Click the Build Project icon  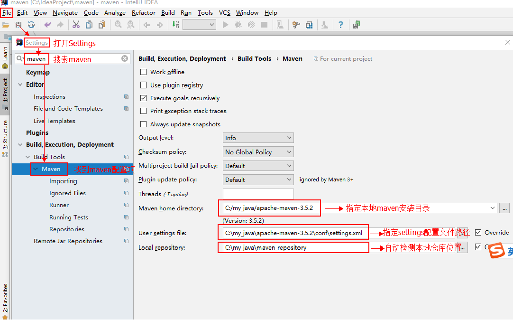tap(176, 25)
